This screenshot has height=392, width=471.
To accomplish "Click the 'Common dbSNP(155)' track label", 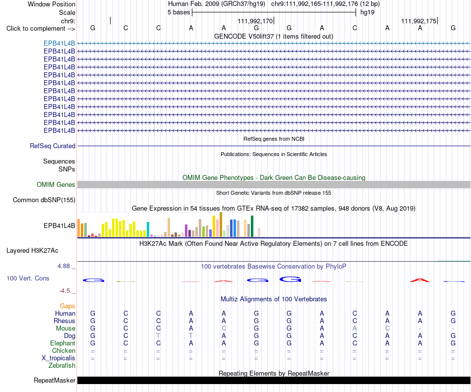I will (x=44, y=200).
